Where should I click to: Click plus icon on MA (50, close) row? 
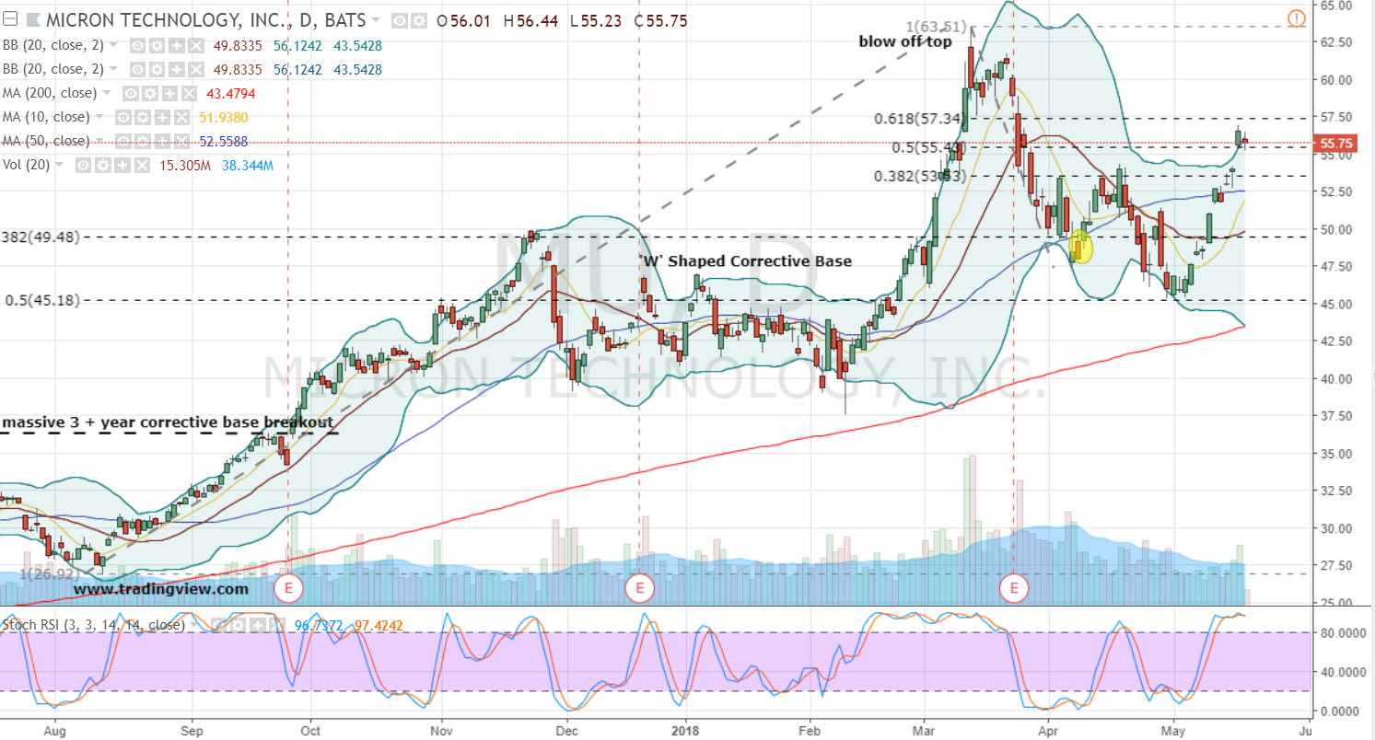pyautogui.click(x=163, y=141)
